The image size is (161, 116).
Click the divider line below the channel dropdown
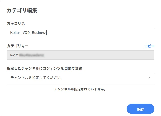click(81, 84)
